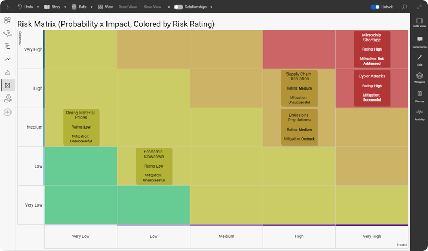Open the Story menu
The height and width of the screenshot is (251, 428).
[53, 7]
